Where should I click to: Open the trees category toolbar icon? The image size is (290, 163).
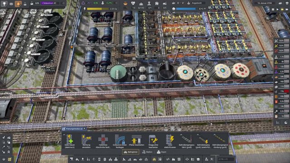pyautogui.click(x=173, y=159)
